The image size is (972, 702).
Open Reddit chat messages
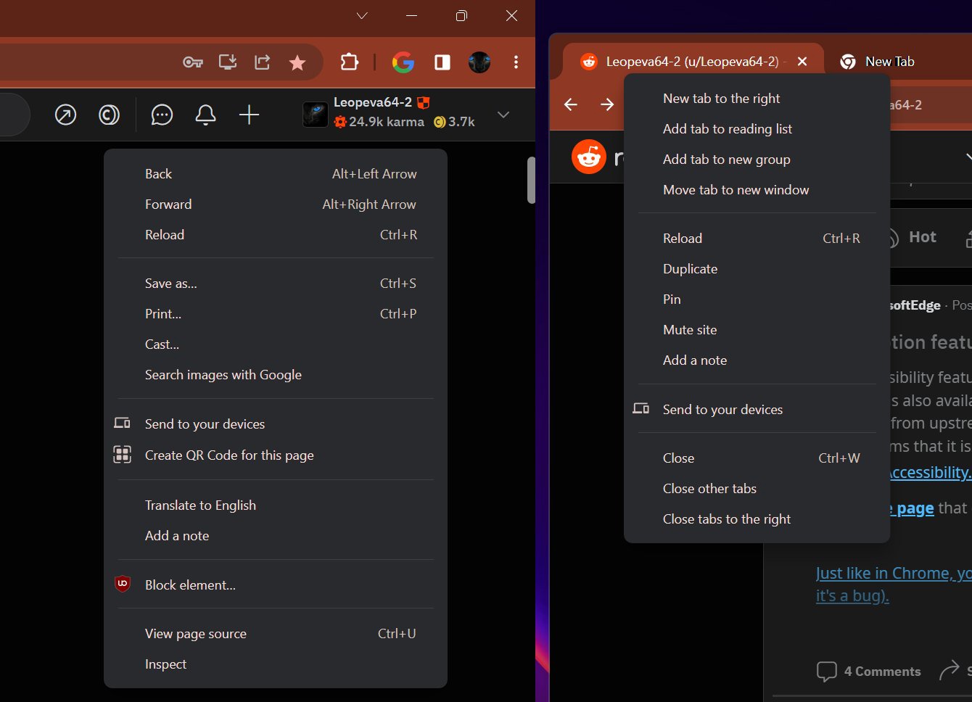(162, 115)
